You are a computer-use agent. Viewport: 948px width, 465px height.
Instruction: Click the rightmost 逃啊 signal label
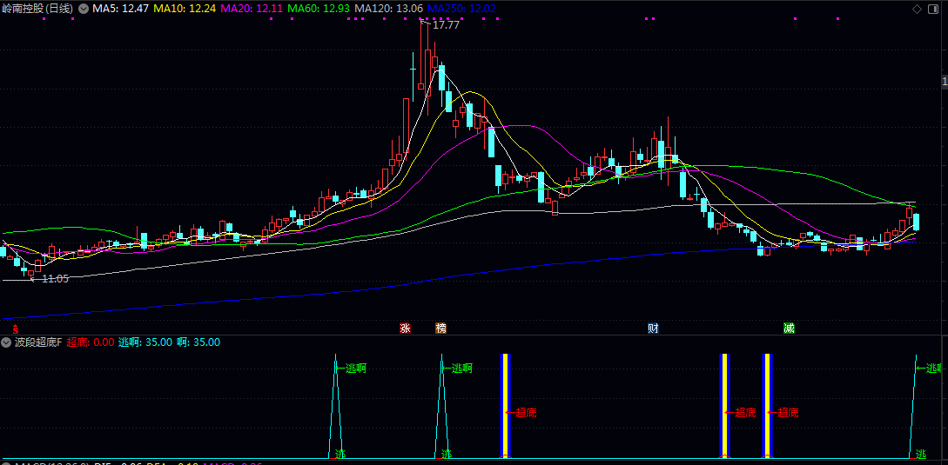pos(933,368)
